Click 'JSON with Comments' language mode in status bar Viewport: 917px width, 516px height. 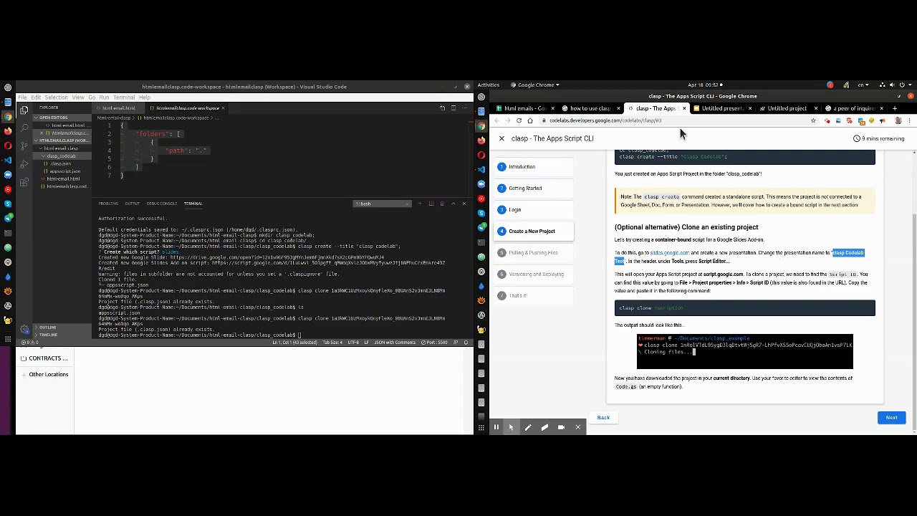pos(395,343)
